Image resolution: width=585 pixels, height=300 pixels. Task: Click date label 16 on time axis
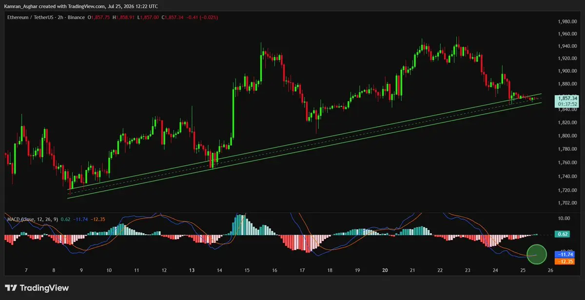pyautogui.click(x=275, y=270)
